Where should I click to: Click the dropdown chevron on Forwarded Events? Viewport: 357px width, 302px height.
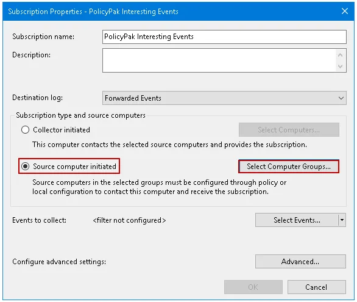[x=341, y=98]
